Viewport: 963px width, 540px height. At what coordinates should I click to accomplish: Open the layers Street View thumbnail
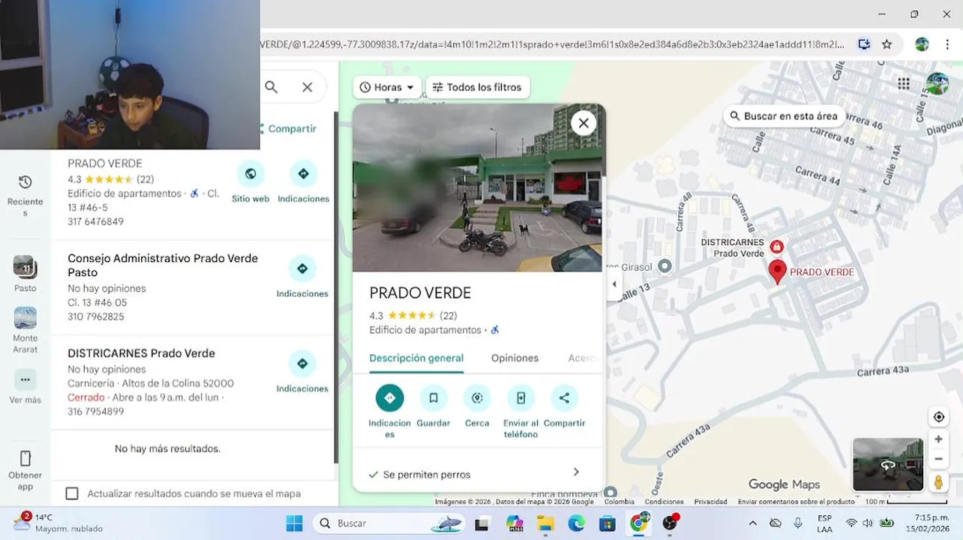point(888,464)
